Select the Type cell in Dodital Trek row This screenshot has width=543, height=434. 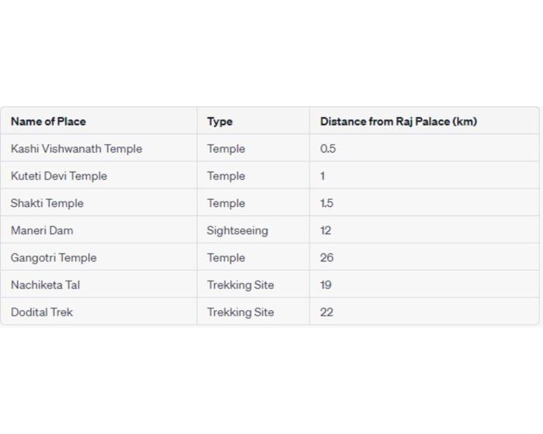tap(240, 312)
